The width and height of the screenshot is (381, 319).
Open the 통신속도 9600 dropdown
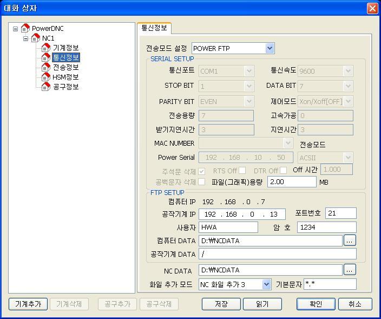coord(348,71)
